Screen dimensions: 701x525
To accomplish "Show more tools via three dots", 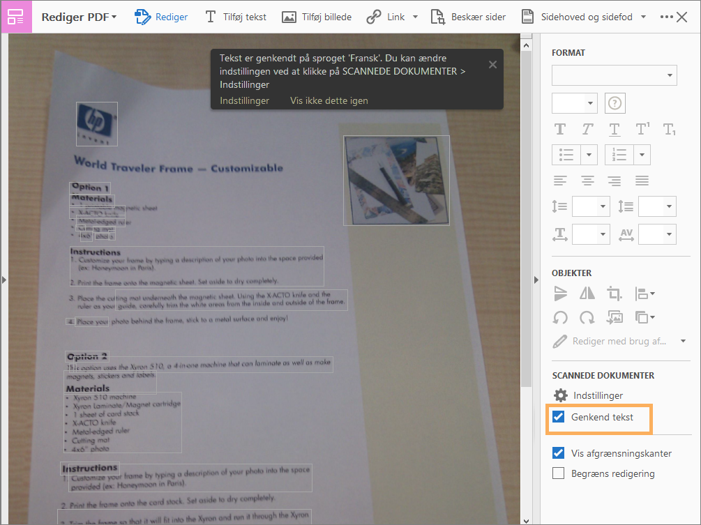I will coord(666,17).
